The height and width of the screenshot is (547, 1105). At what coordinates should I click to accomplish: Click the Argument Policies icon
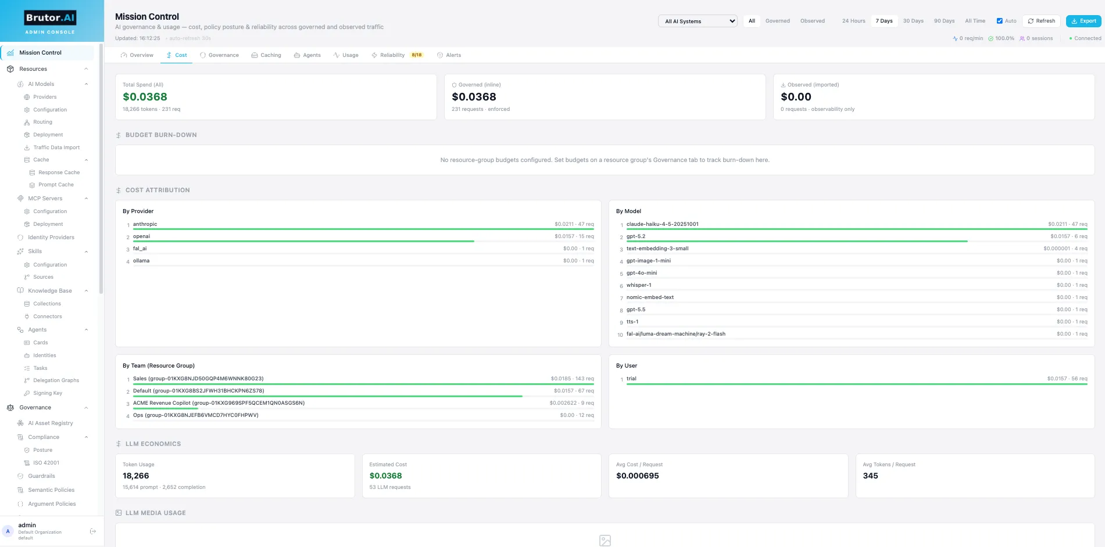(20, 504)
